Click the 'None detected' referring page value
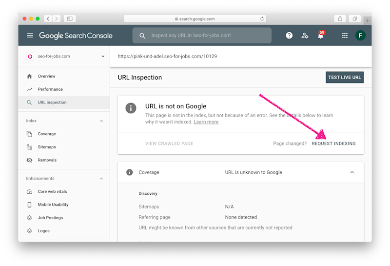 tap(241, 217)
